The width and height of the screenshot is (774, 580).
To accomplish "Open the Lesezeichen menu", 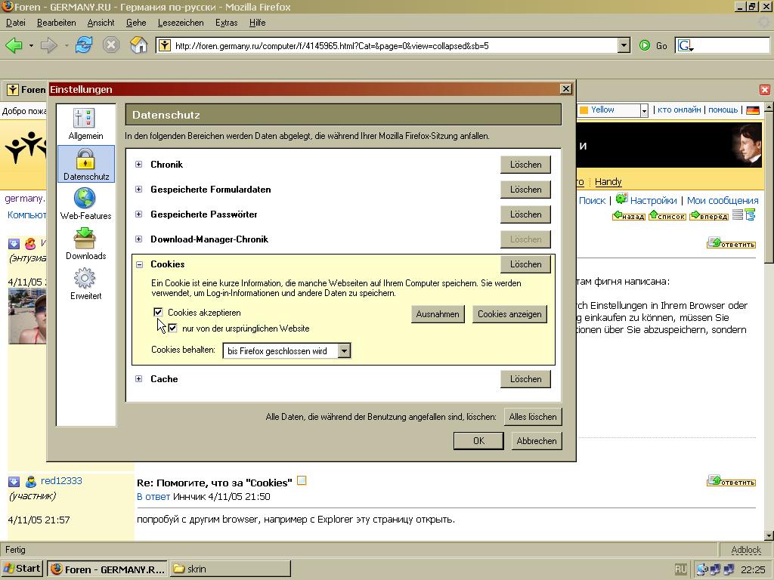I will (180, 23).
